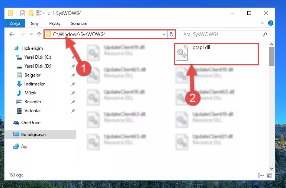This screenshot has width=286, height=188.
Task: Maximize the SysWOW64 window
Action: click(x=249, y=13)
